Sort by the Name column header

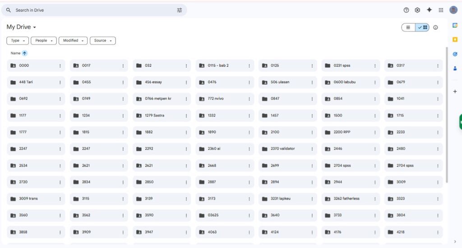pyautogui.click(x=15, y=53)
